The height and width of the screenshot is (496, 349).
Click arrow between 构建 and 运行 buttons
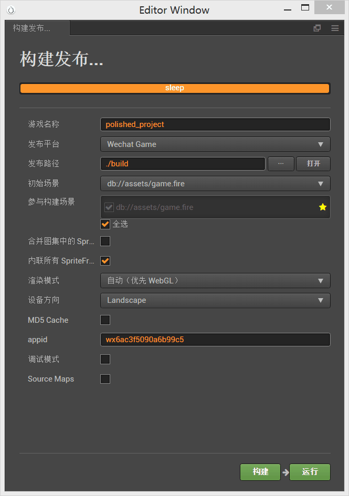point(285,472)
